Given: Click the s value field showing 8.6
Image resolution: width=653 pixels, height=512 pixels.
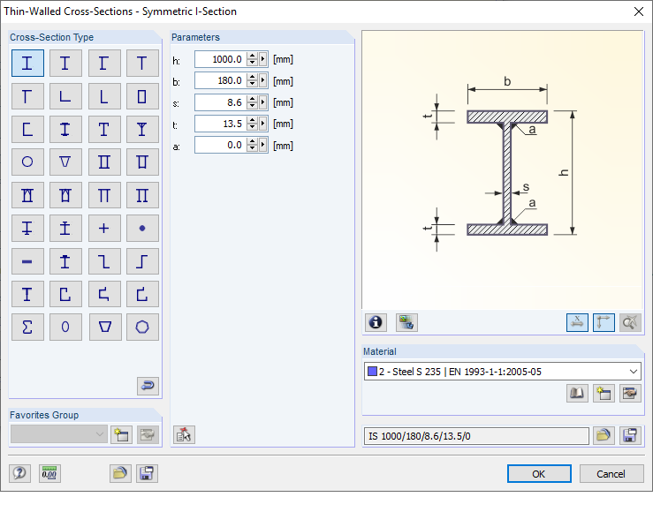Looking at the screenshot, I should (221, 102).
